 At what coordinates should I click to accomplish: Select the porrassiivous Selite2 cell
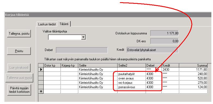pyautogui.click(x=132, y=87)
